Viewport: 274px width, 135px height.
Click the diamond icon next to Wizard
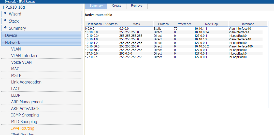pos(5,13)
